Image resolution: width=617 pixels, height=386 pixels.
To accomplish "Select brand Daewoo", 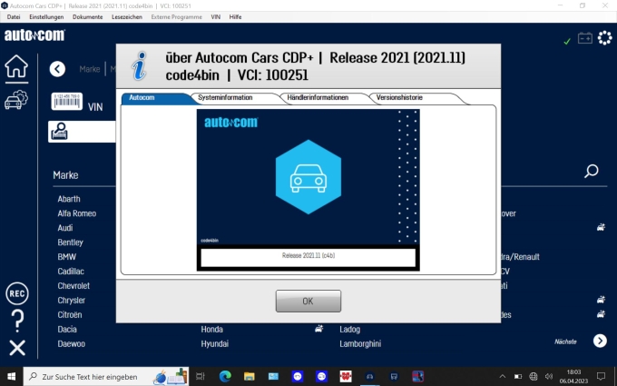I will 71,344.
